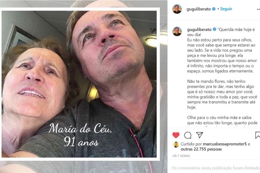The image size is (260, 173).
Task: Click the share paper plane icon
Action: (199, 135)
